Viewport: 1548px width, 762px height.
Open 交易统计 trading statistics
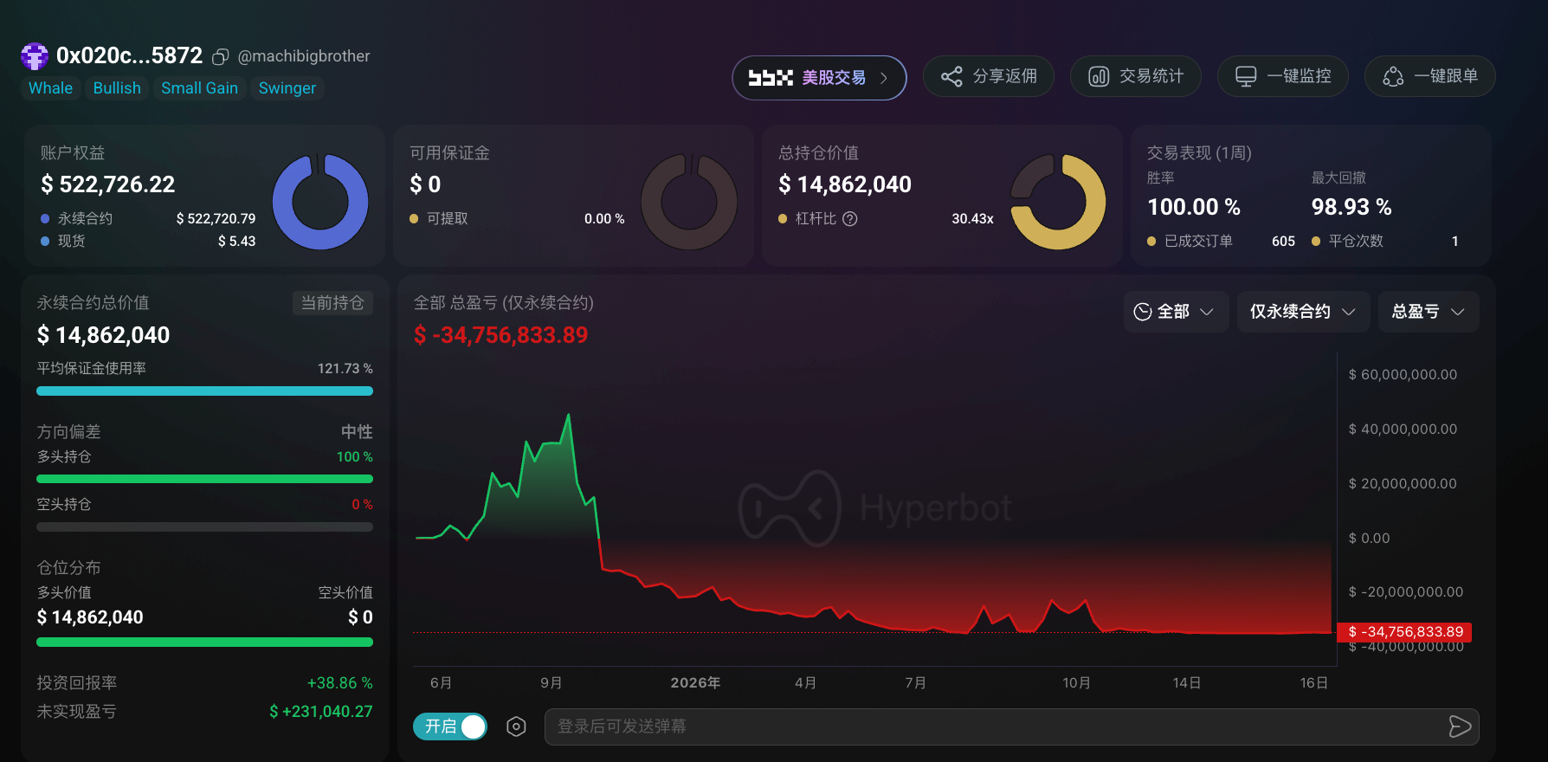(x=1136, y=76)
